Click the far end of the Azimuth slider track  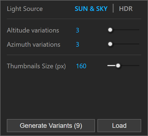coord(138,44)
